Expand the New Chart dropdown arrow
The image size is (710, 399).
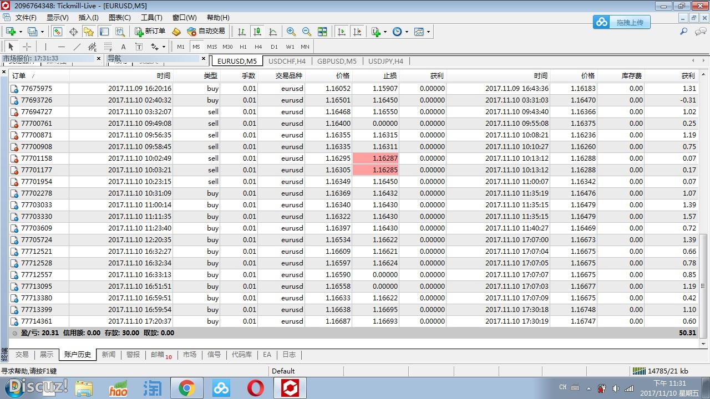20,32
